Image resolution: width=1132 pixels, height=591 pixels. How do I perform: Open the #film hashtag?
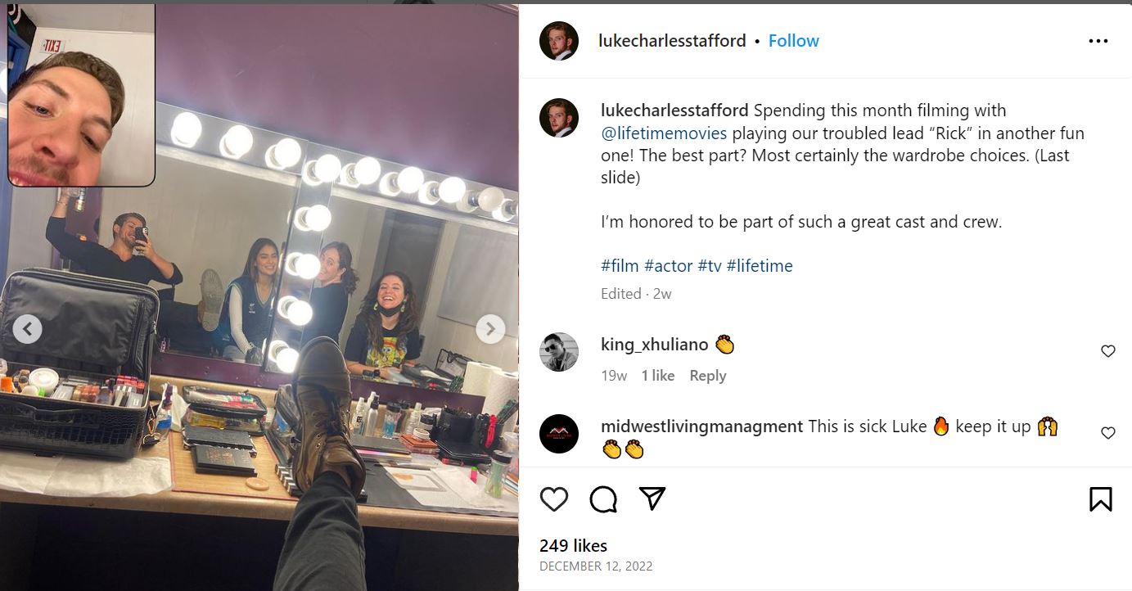620,265
